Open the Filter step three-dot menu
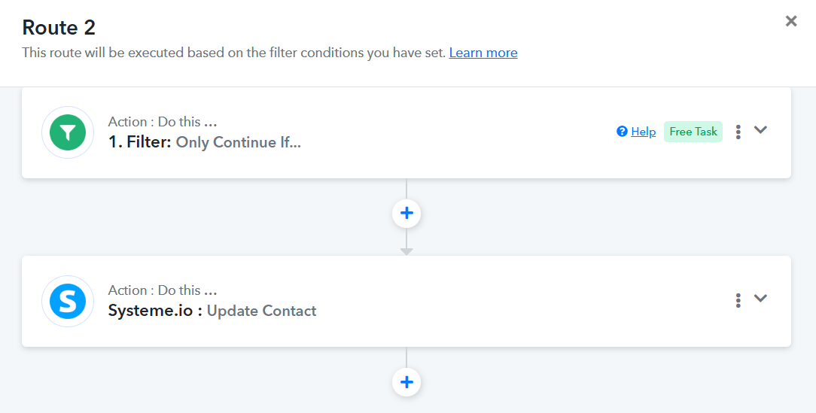Image resolution: width=816 pixels, height=413 pixels. tap(738, 132)
